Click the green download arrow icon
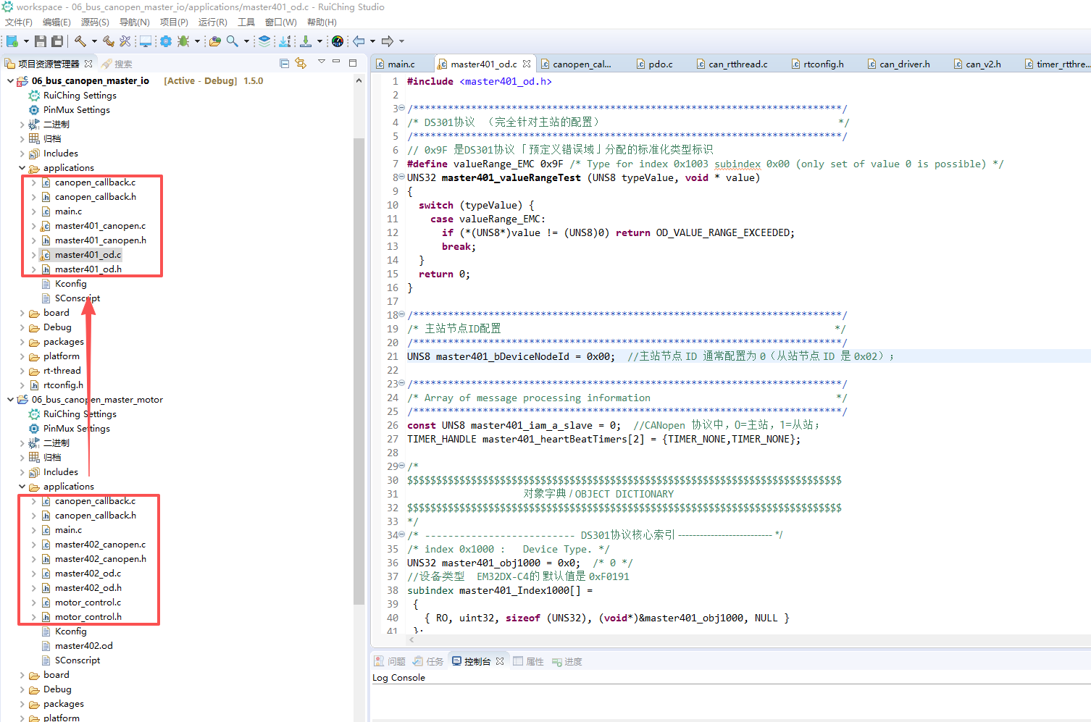 coord(306,41)
